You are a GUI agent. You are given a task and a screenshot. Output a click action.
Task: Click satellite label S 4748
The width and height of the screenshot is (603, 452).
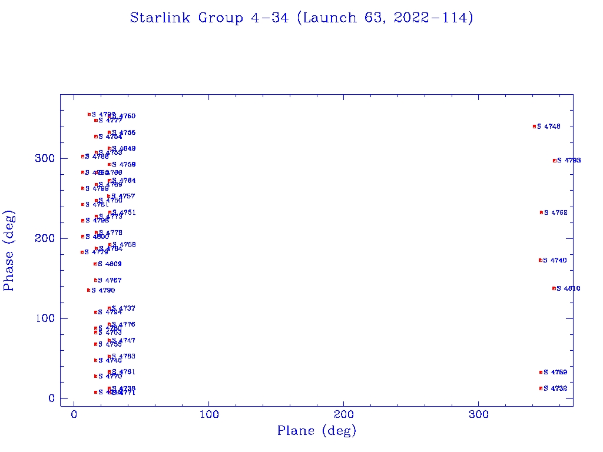[548, 127]
